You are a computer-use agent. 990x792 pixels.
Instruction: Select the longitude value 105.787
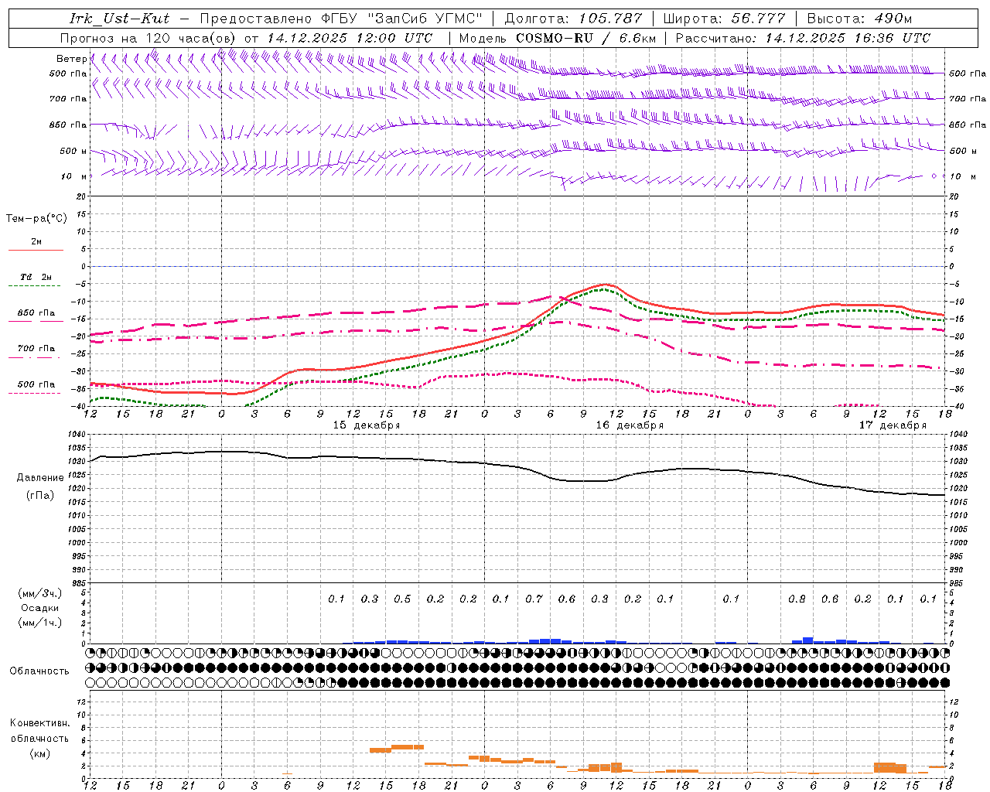pos(610,19)
